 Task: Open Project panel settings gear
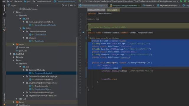(71, 5)
